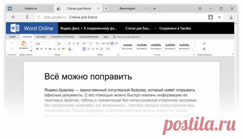Click the numbered list icon

pyautogui.click(x=91, y=43)
